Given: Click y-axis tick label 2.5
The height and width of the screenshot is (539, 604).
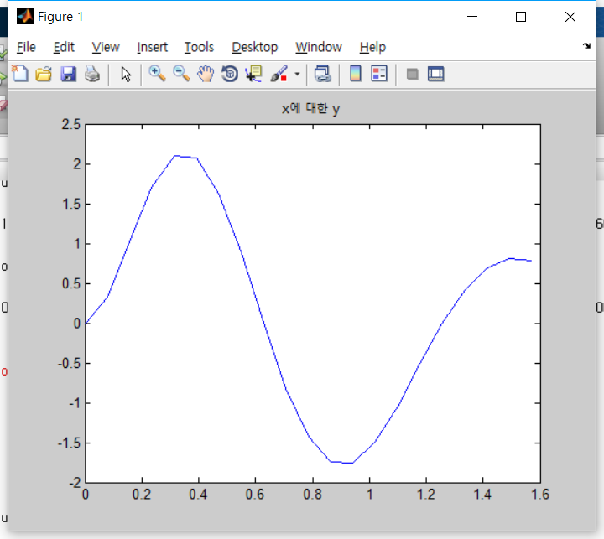Looking at the screenshot, I should click(70, 124).
